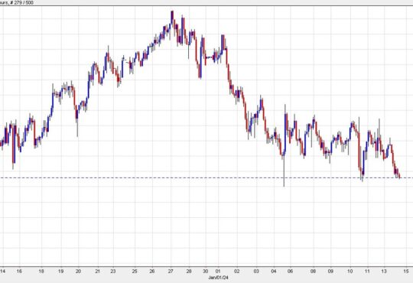Screen dimensions: 413x283
Task: Click the '09' date axis label
Action: point(330,271)
